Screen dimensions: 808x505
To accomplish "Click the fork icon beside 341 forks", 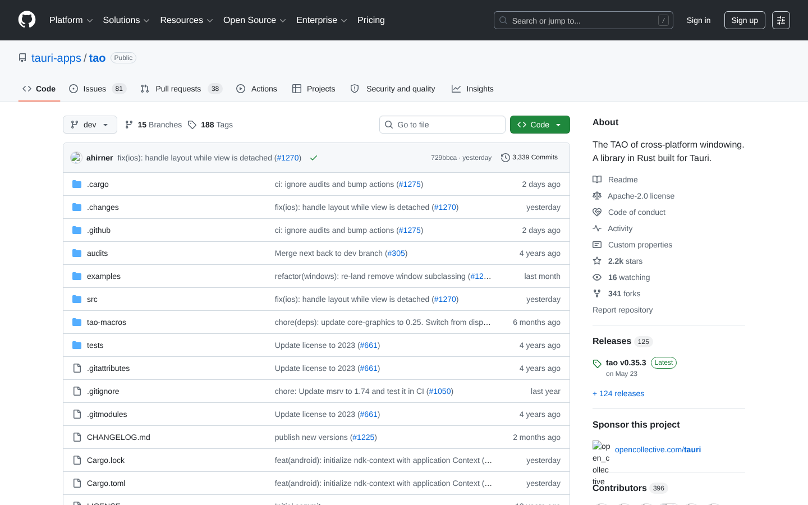I will click(x=597, y=293).
